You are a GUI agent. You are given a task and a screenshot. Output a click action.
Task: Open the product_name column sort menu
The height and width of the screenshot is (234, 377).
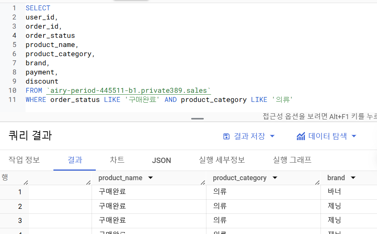[x=150, y=178]
